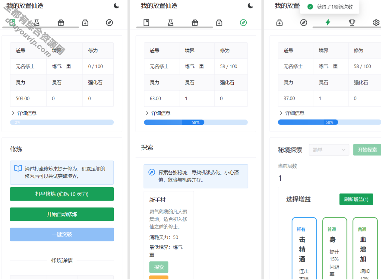Viewport: 381px width, 280px height.
Task: Click 我的放置仙途 title in middle screen
Action: (159, 6)
